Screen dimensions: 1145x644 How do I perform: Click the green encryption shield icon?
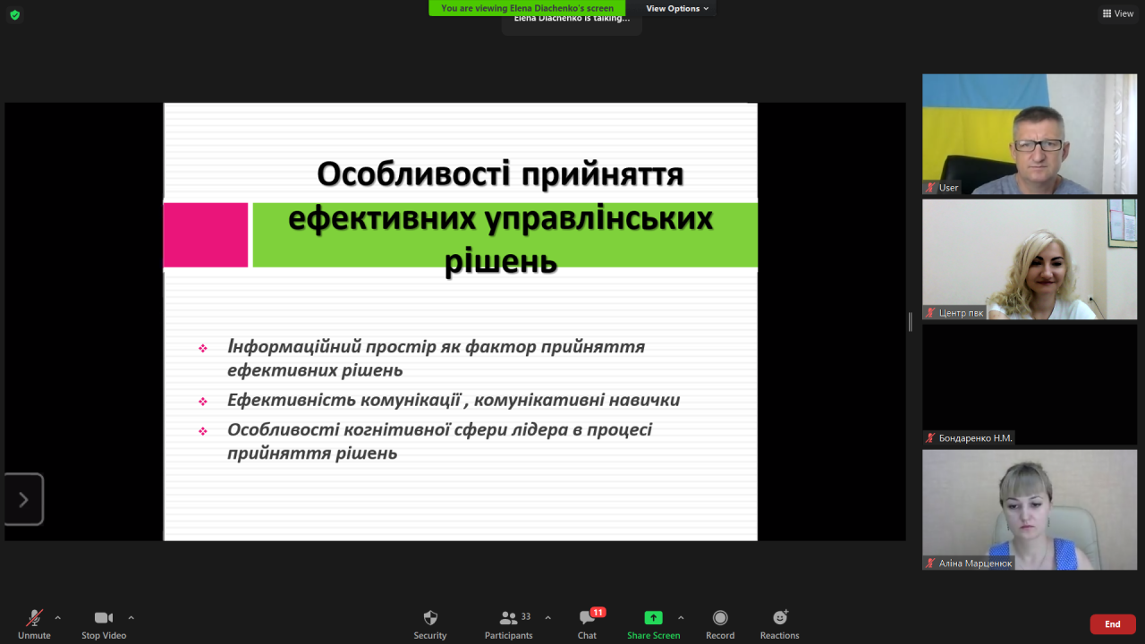click(14, 14)
